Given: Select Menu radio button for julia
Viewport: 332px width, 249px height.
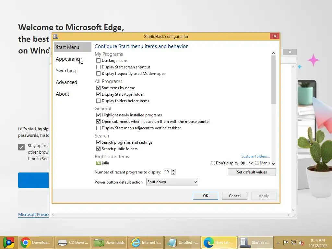Looking at the screenshot, I should pos(257,163).
